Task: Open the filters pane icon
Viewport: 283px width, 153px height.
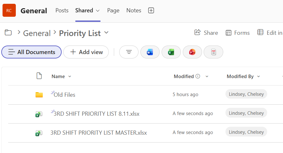Action: (129, 52)
